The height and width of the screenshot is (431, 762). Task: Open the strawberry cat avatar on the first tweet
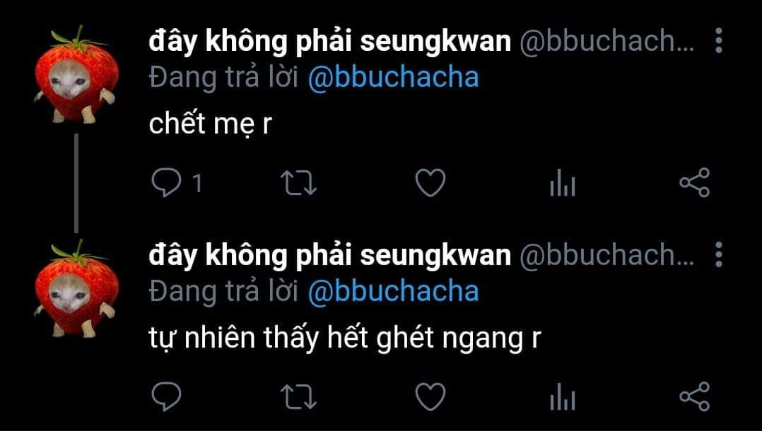tap(76, 74)
